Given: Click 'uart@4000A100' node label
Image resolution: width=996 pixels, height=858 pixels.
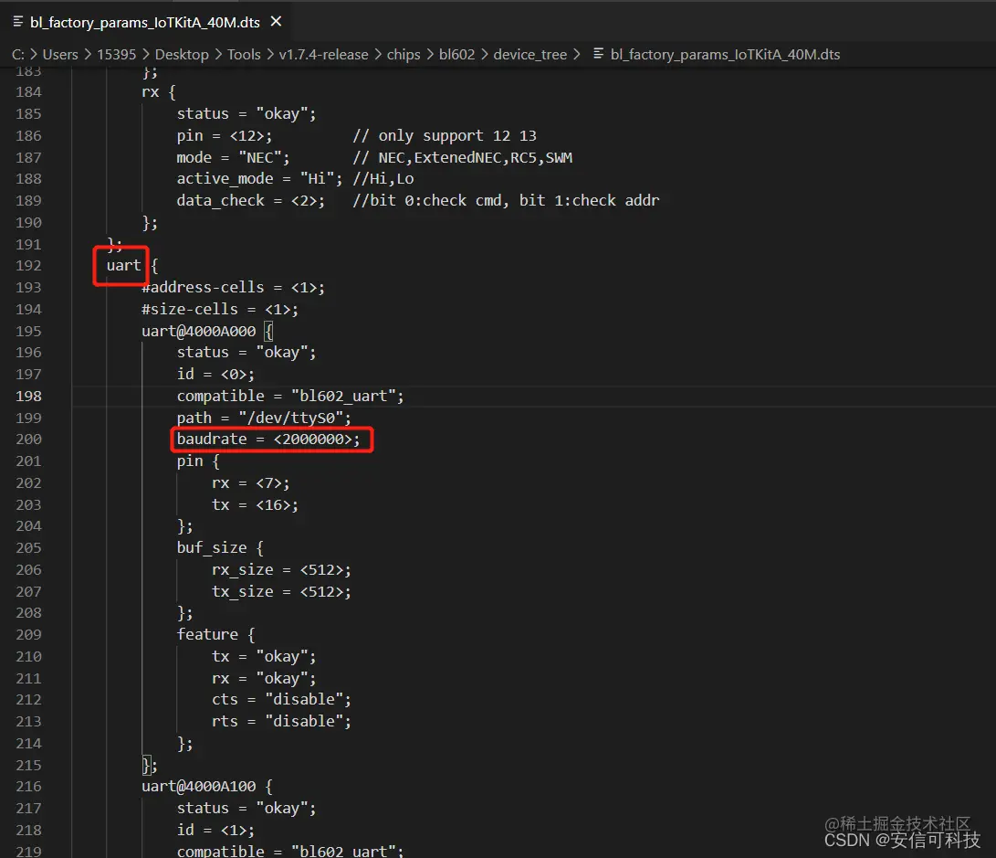Looking at the screenshot, I should coord(198,787).
